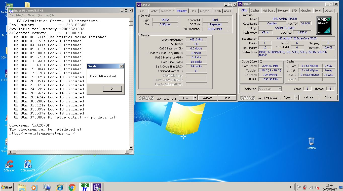Click the AMD Athlon II logo image
Viewport: 343px width, 191px height.
tap(324, 26)
